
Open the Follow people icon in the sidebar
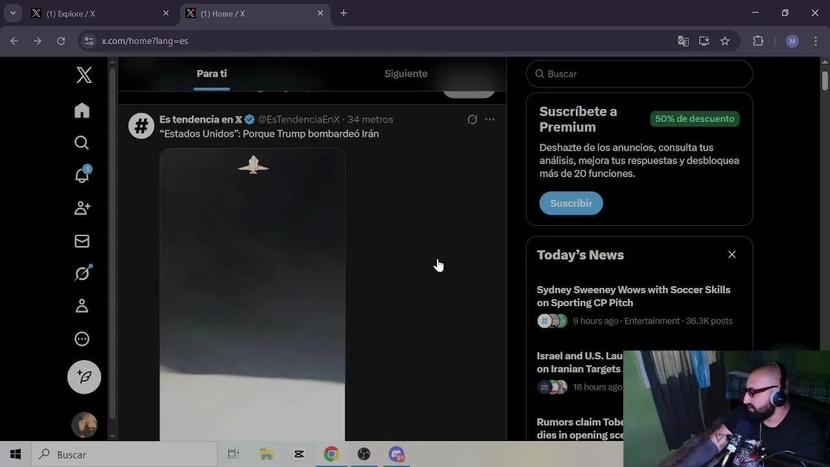82,208
